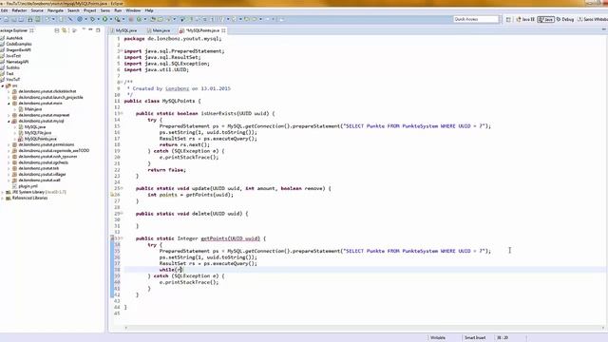The height and width of the screenshot is (342, 608).
Task: Click getPoints method name in editor
Action: [214, 238]
